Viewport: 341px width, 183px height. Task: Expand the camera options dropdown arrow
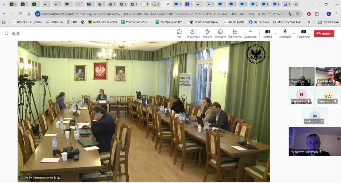(275, 34)
